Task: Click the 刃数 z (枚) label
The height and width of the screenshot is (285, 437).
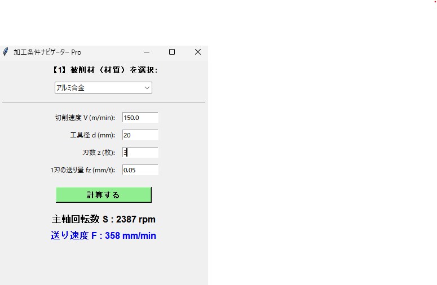Action: coord(99,153)
